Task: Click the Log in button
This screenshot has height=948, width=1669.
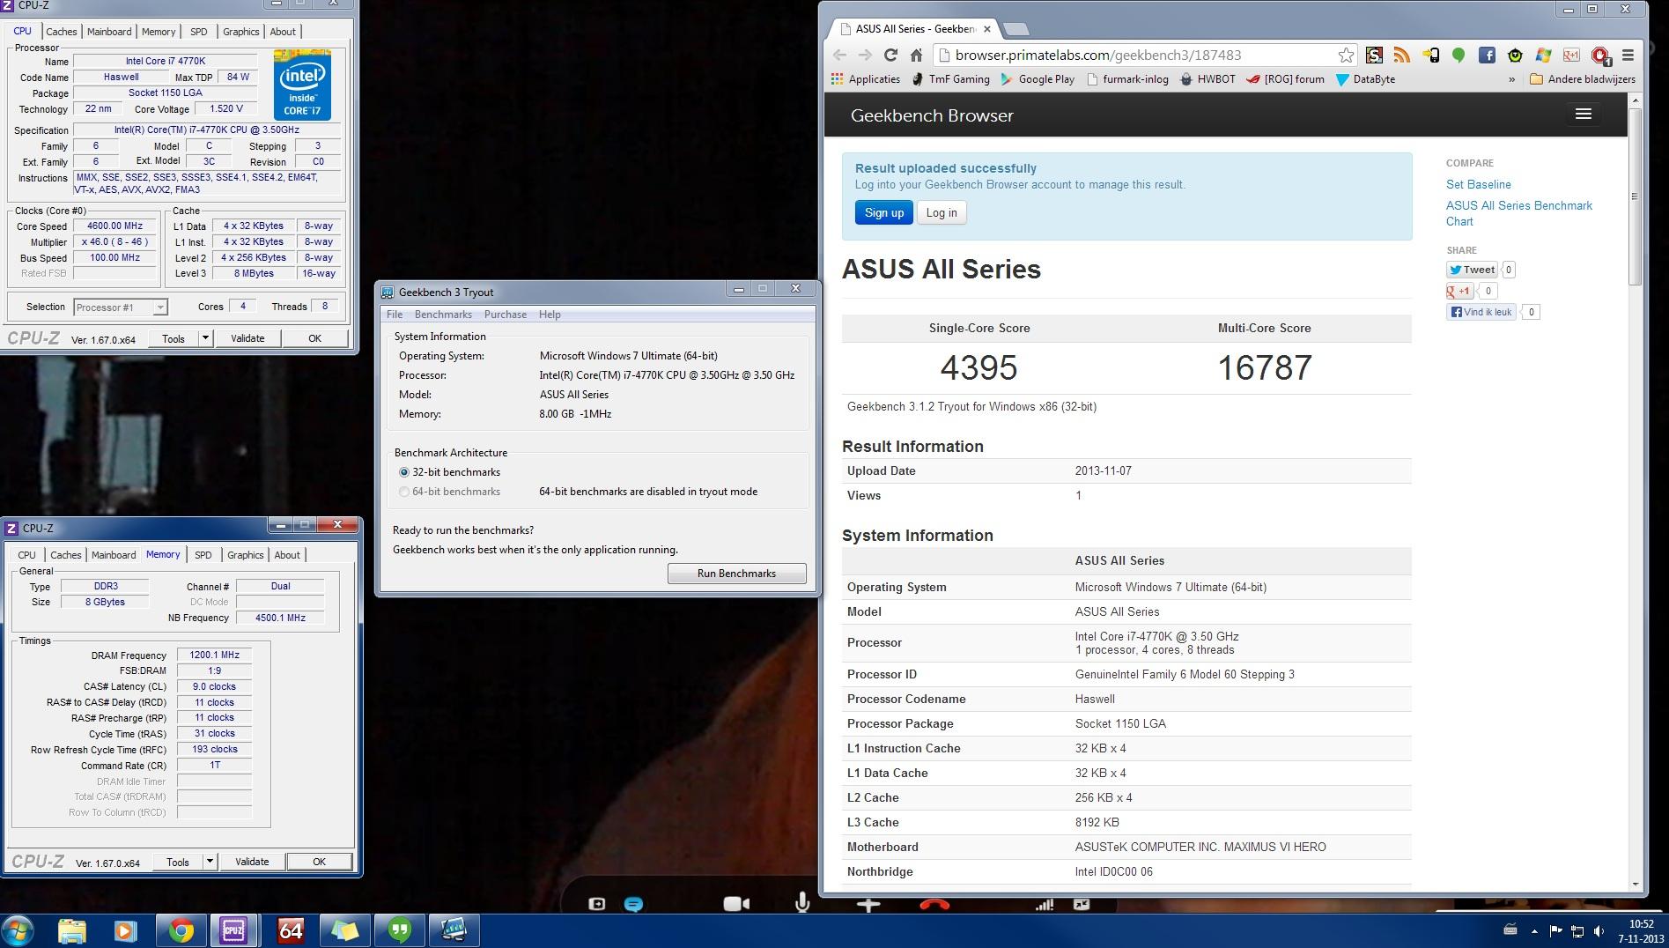Action: click(942, 212)
